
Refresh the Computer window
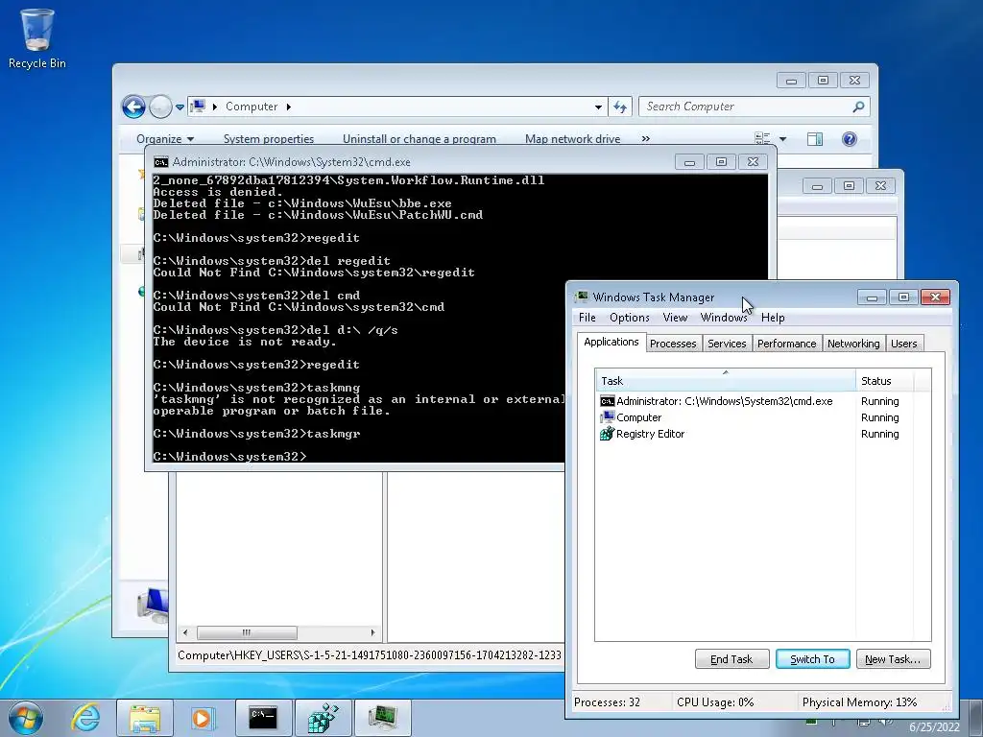tap(620, 107)
